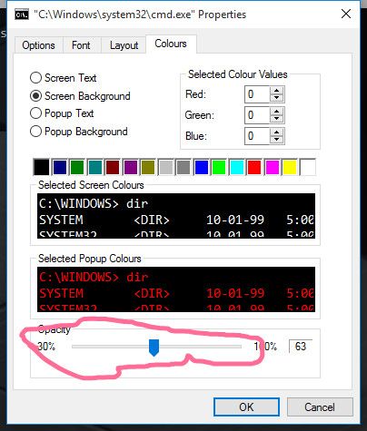Decrease the Blue value with down arrow
367x431 pixels.
coord(276,140)
